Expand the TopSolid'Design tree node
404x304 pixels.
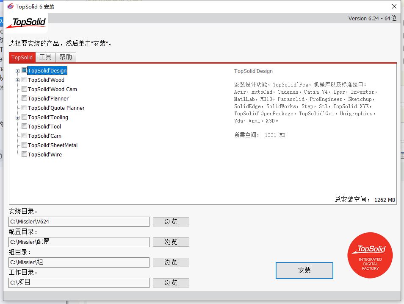point(17,71)
